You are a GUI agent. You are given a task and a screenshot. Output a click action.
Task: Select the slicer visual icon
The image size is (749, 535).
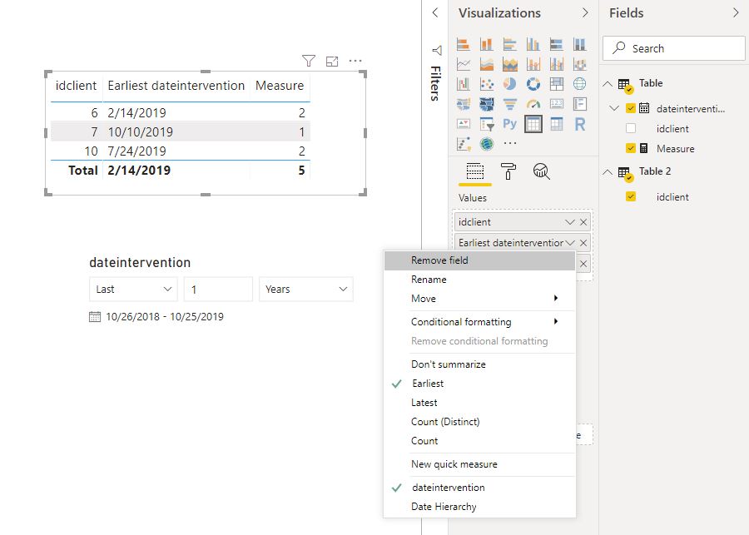point(487,124)
